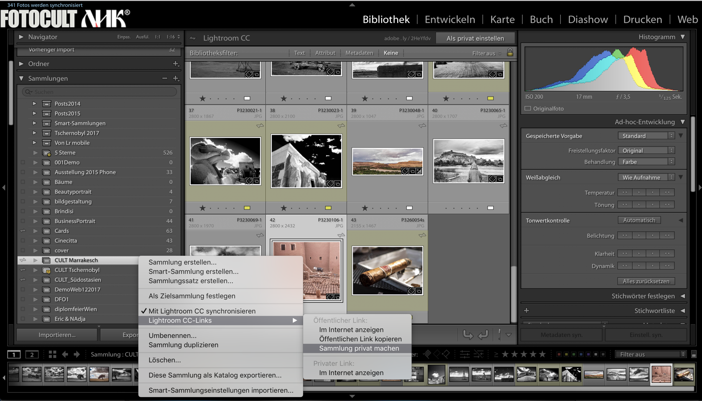The width and height of the screenshot is (702, 401).
Task: Expand the Ordner panel
Action: coord(21,64)
